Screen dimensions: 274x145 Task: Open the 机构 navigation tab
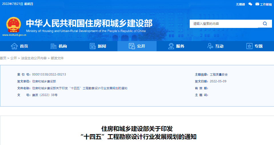59,46
